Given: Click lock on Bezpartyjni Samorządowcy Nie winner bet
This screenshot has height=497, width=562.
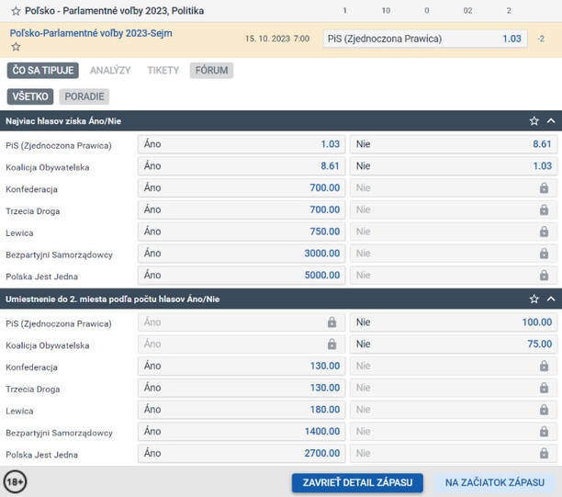Looking at the screenshot, I should coord(544,254).
